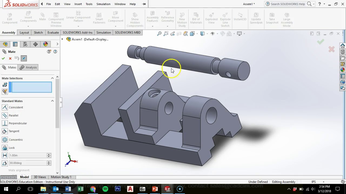Image resolution: width=346 pixels, height=194 pixels.
Task: Open FeatureManager Design Tree tab icon
Action: point(5,44)
